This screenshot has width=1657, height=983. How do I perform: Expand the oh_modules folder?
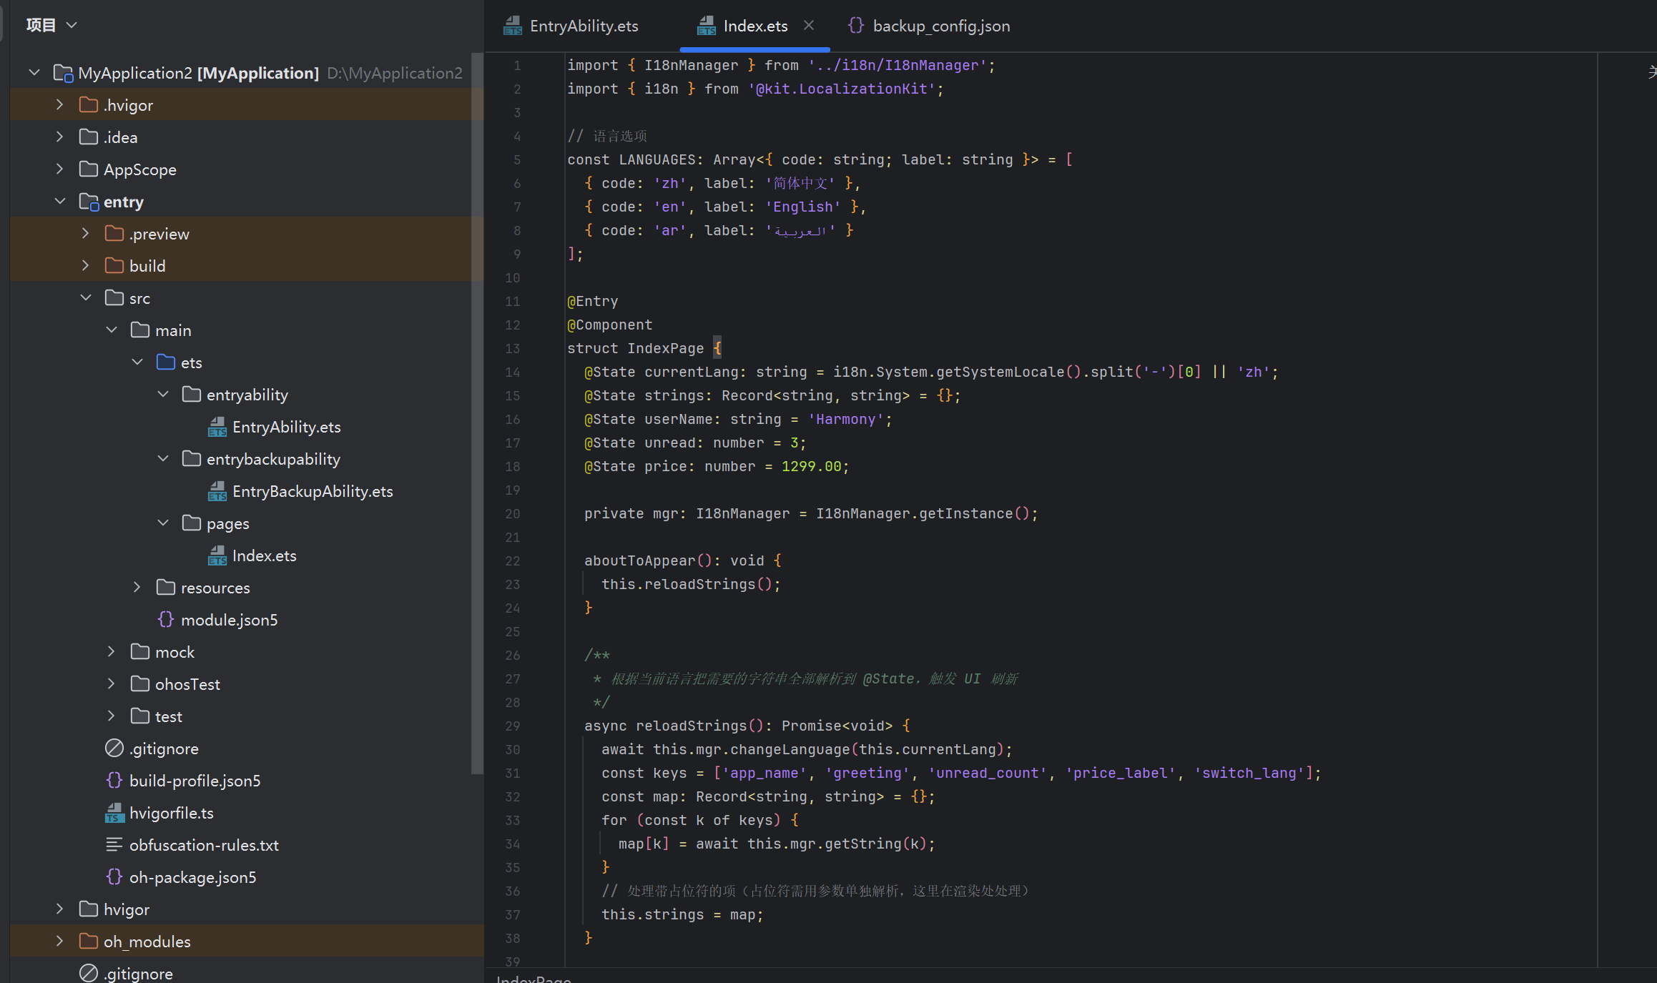point(60,942)
